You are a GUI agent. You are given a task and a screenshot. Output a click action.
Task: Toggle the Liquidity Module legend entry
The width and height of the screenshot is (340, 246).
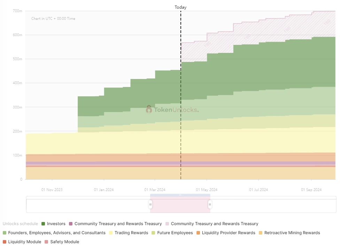point(24,242)
